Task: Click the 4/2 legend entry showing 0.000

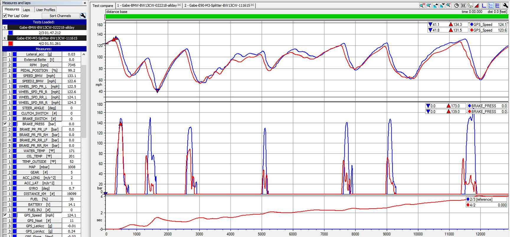Action: coord(486,205)
